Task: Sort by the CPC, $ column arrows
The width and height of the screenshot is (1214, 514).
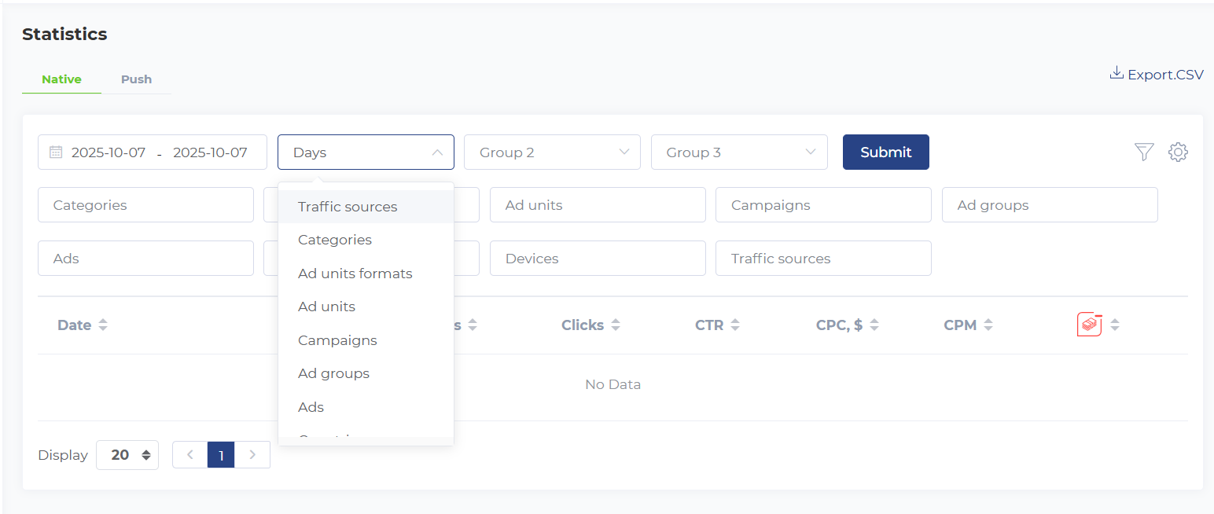Action: 874,325
